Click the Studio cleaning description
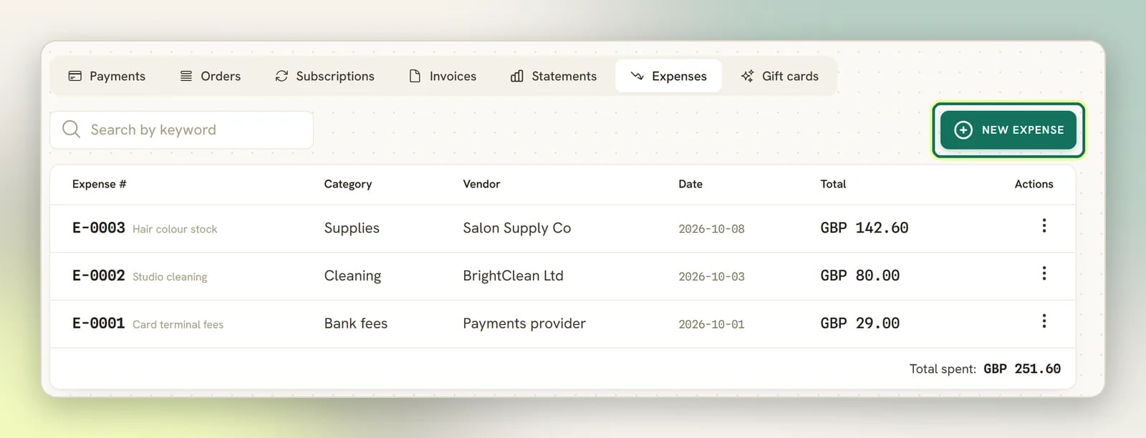Screen dimensions: 1146x438 170,277
